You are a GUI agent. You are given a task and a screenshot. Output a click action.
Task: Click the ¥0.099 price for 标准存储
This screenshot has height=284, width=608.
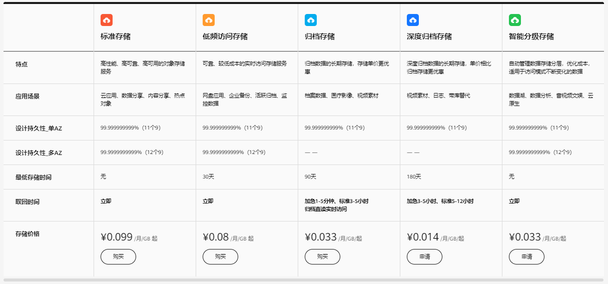117,237
